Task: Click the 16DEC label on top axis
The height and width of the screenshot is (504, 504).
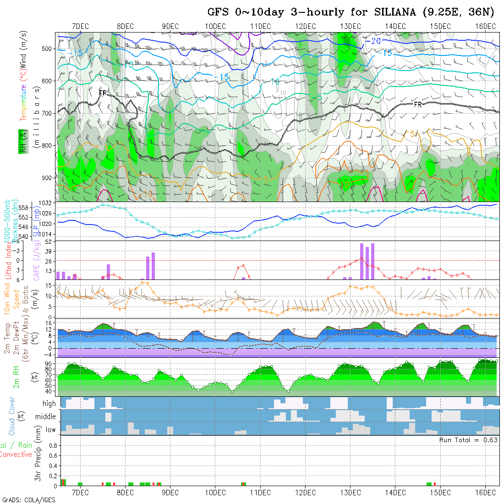Action: point(485,26)
